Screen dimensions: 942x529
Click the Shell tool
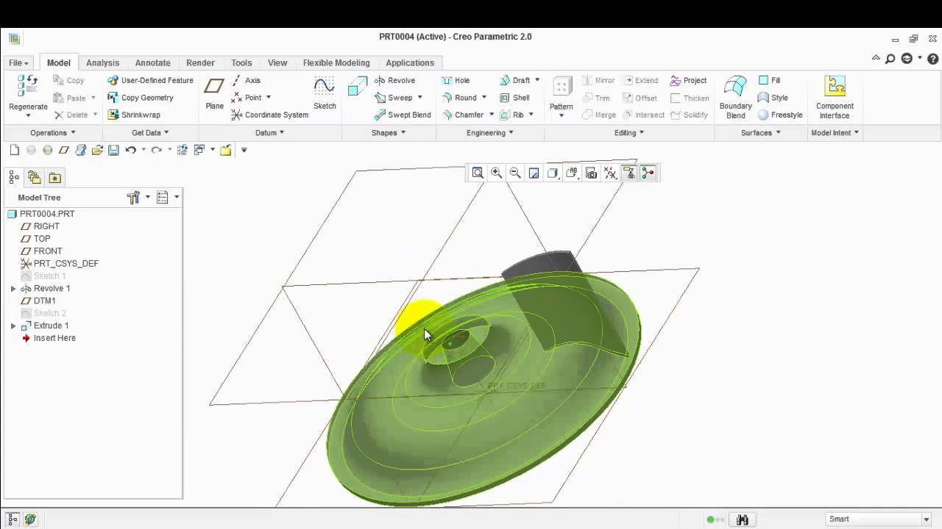point(514,98)
